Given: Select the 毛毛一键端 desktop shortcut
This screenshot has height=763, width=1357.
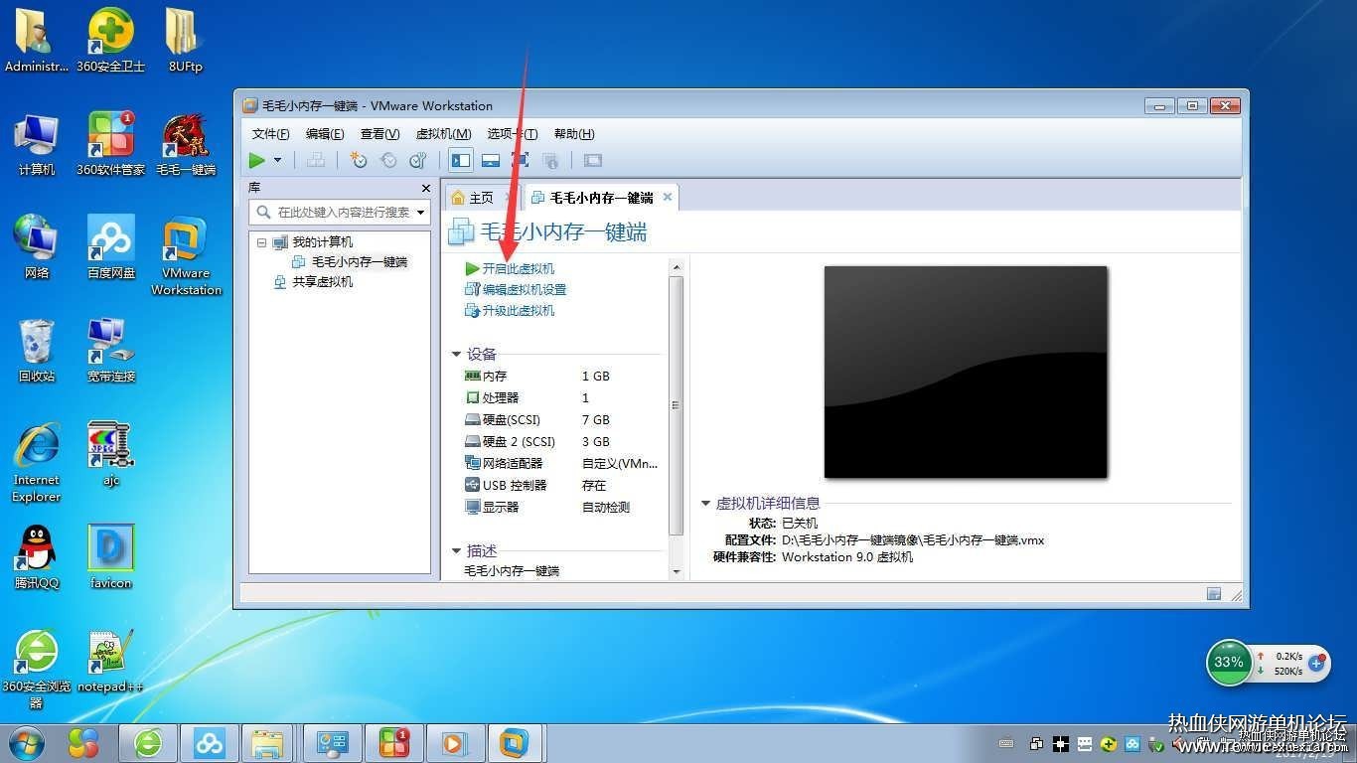Looking at the screenshot, I should pos(186,145).
